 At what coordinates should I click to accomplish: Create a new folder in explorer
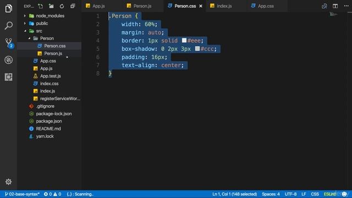click(51, 6)
